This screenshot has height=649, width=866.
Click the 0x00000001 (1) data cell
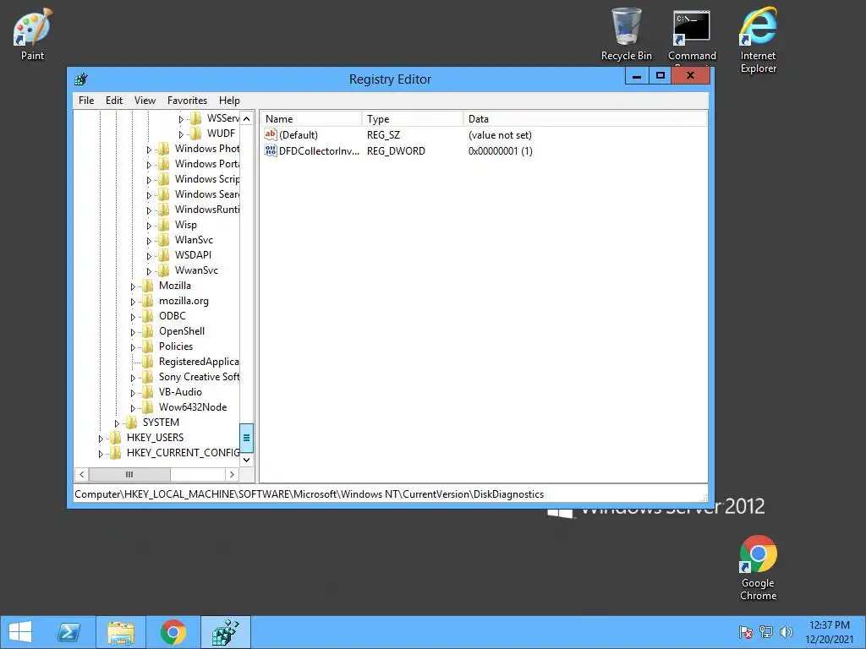[501, 151]
